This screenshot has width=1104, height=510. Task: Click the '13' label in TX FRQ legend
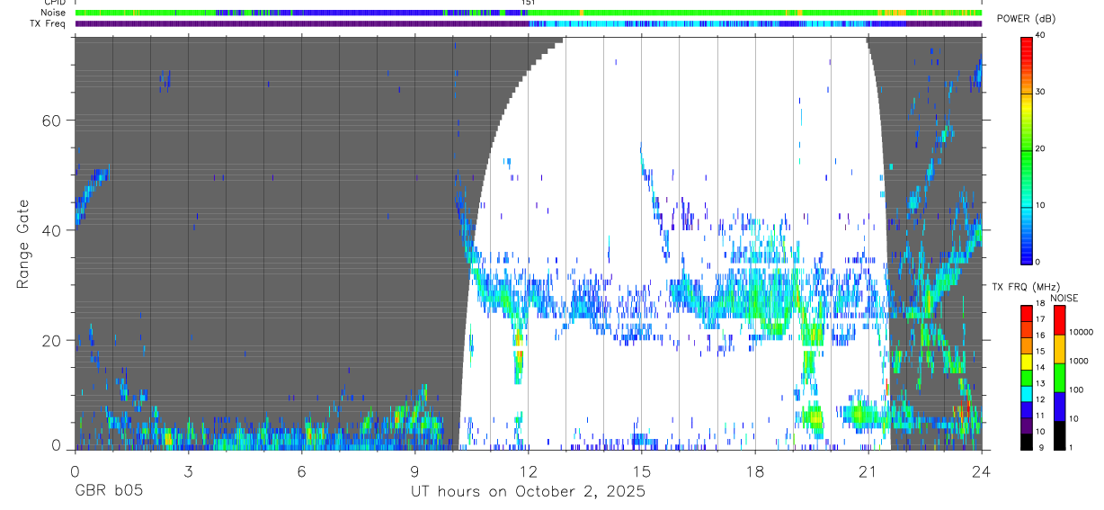coord(1040,383)
